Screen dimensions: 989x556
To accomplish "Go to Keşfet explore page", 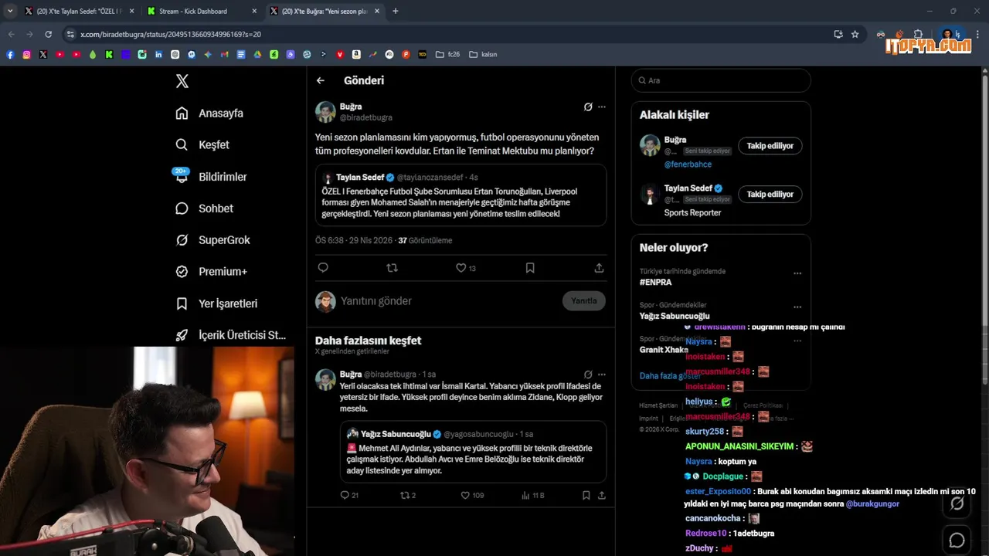I will click(202, 144).
